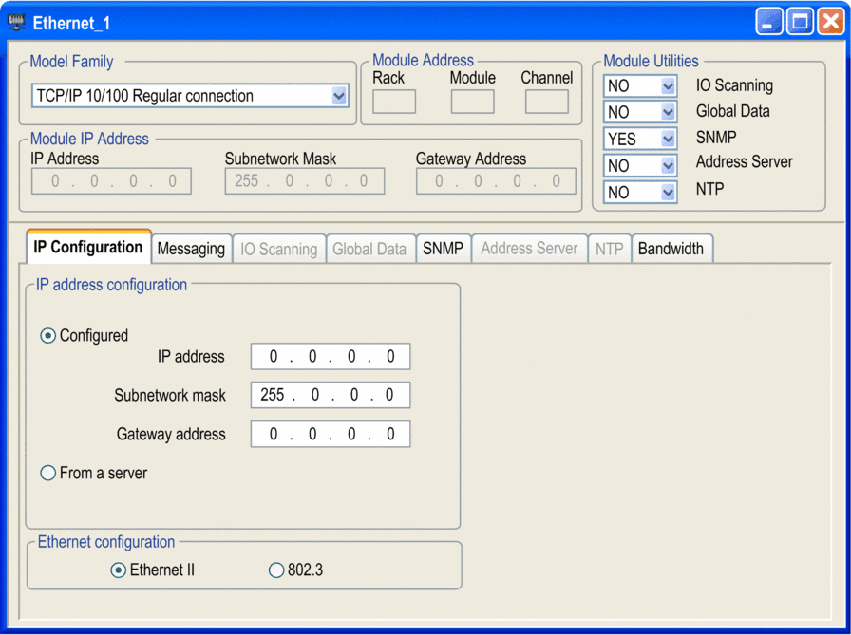Click the IP address input field

coord(331,357)
